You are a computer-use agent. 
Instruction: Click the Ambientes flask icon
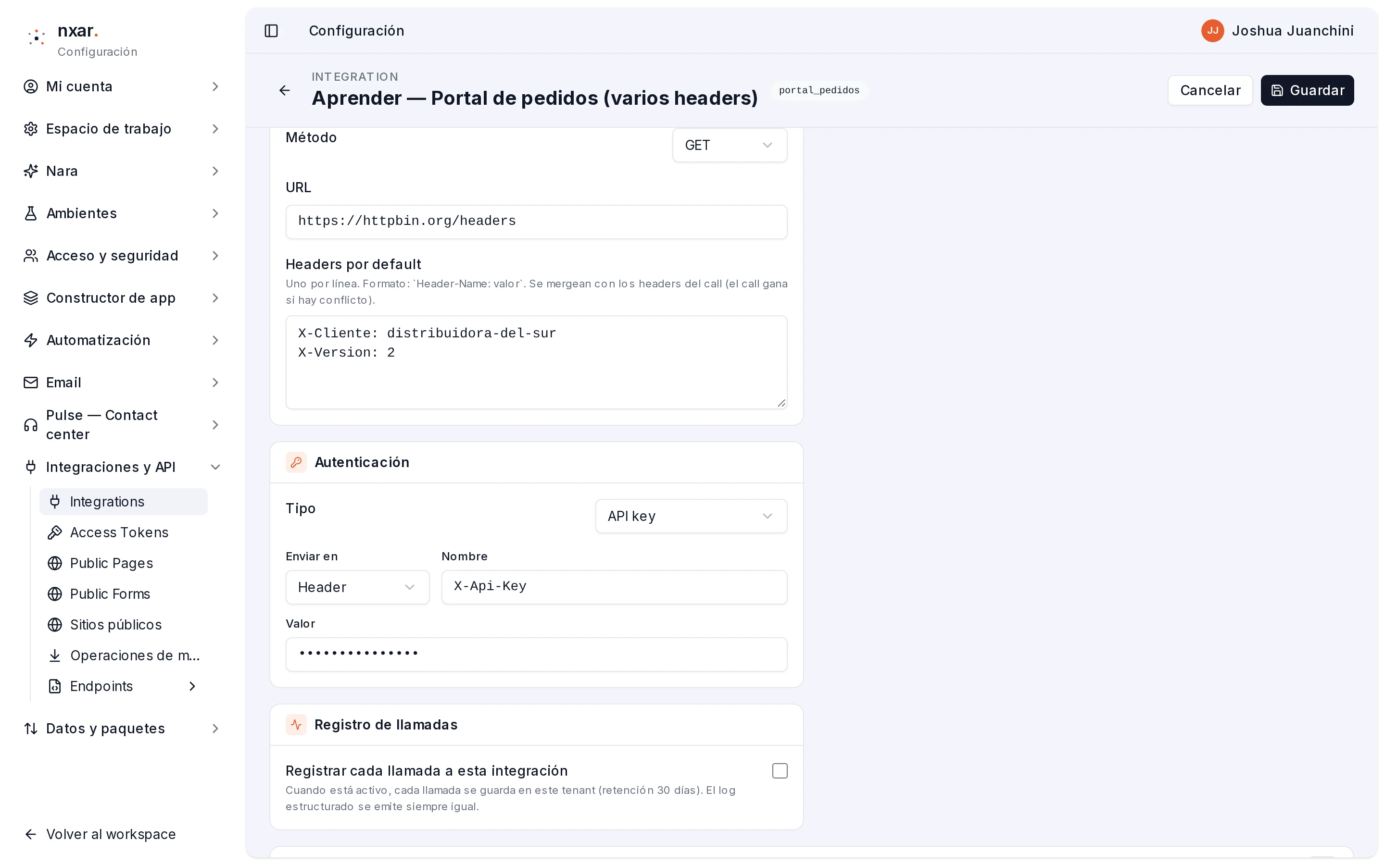[31, 213]
